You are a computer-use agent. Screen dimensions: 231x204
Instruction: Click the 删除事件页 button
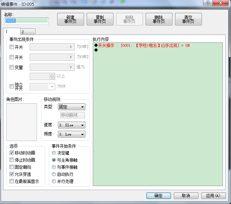[159, 19]
